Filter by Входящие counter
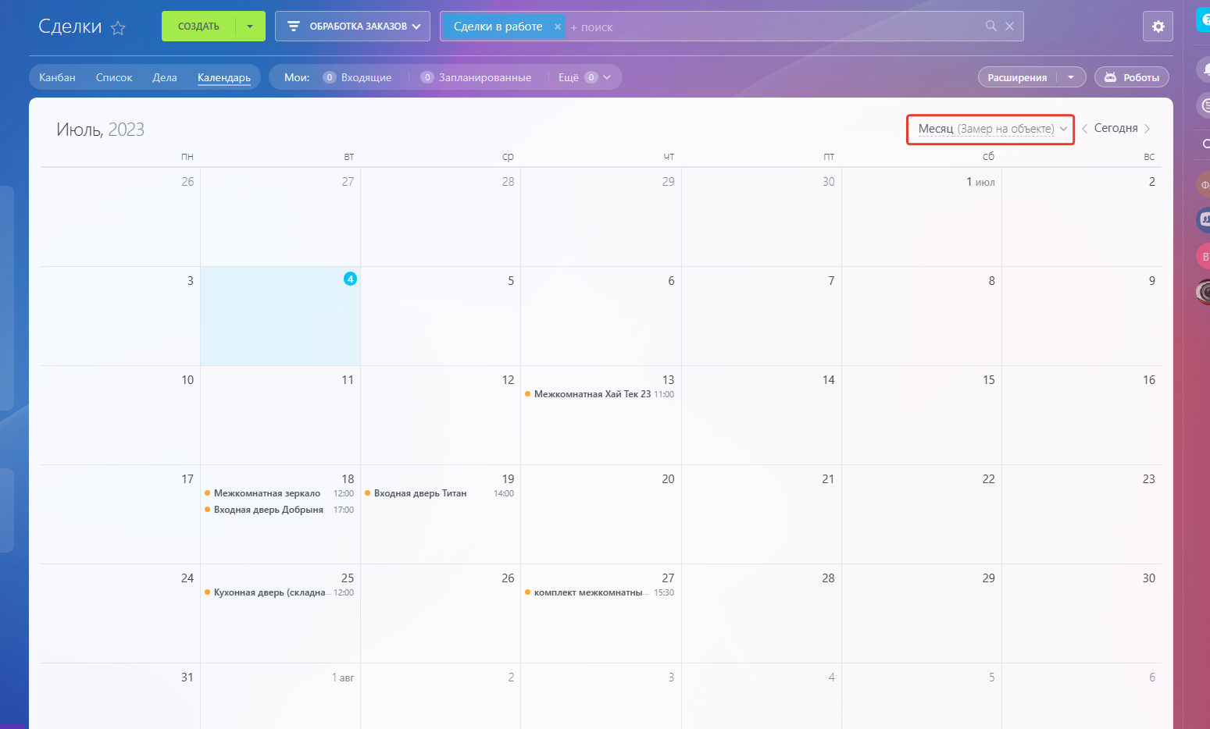Screen dimensions: 1210x729 point(357,77)
